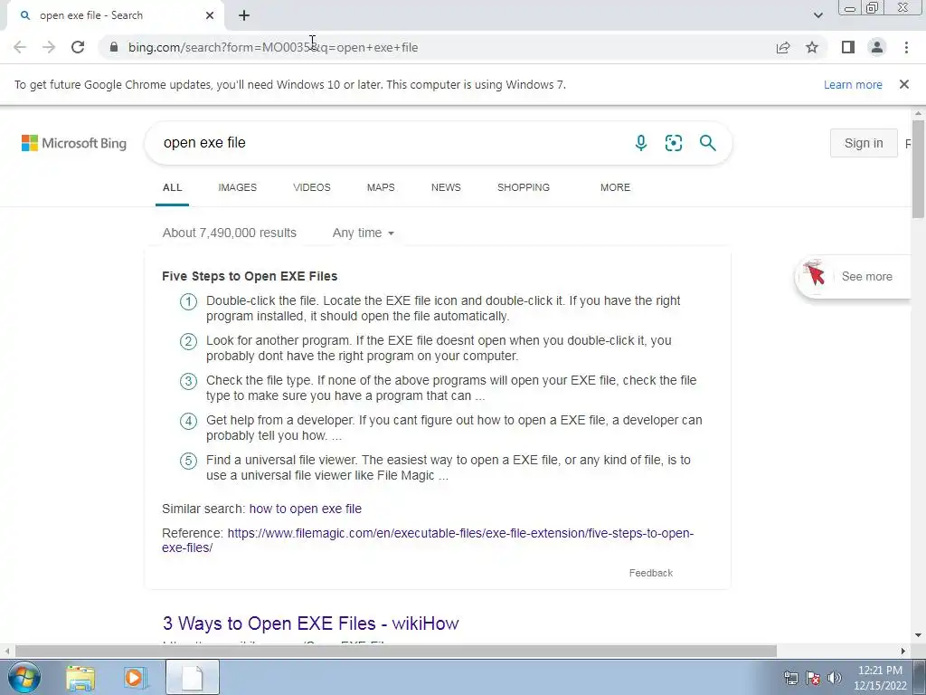Click Learn more about Chrome updates

(853, 84)
